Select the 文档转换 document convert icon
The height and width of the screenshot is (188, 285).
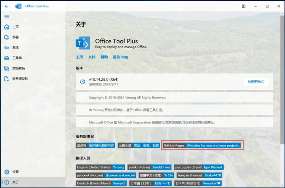[x=7, y=68]
